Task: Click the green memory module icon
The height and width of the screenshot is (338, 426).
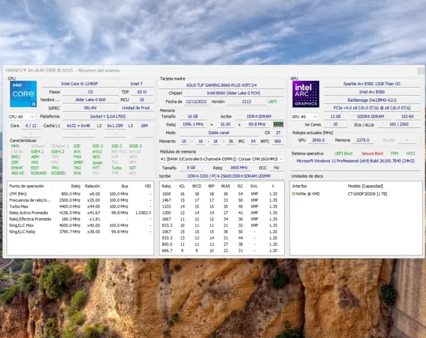Action: pyautogui.click(x=278, y=125)
